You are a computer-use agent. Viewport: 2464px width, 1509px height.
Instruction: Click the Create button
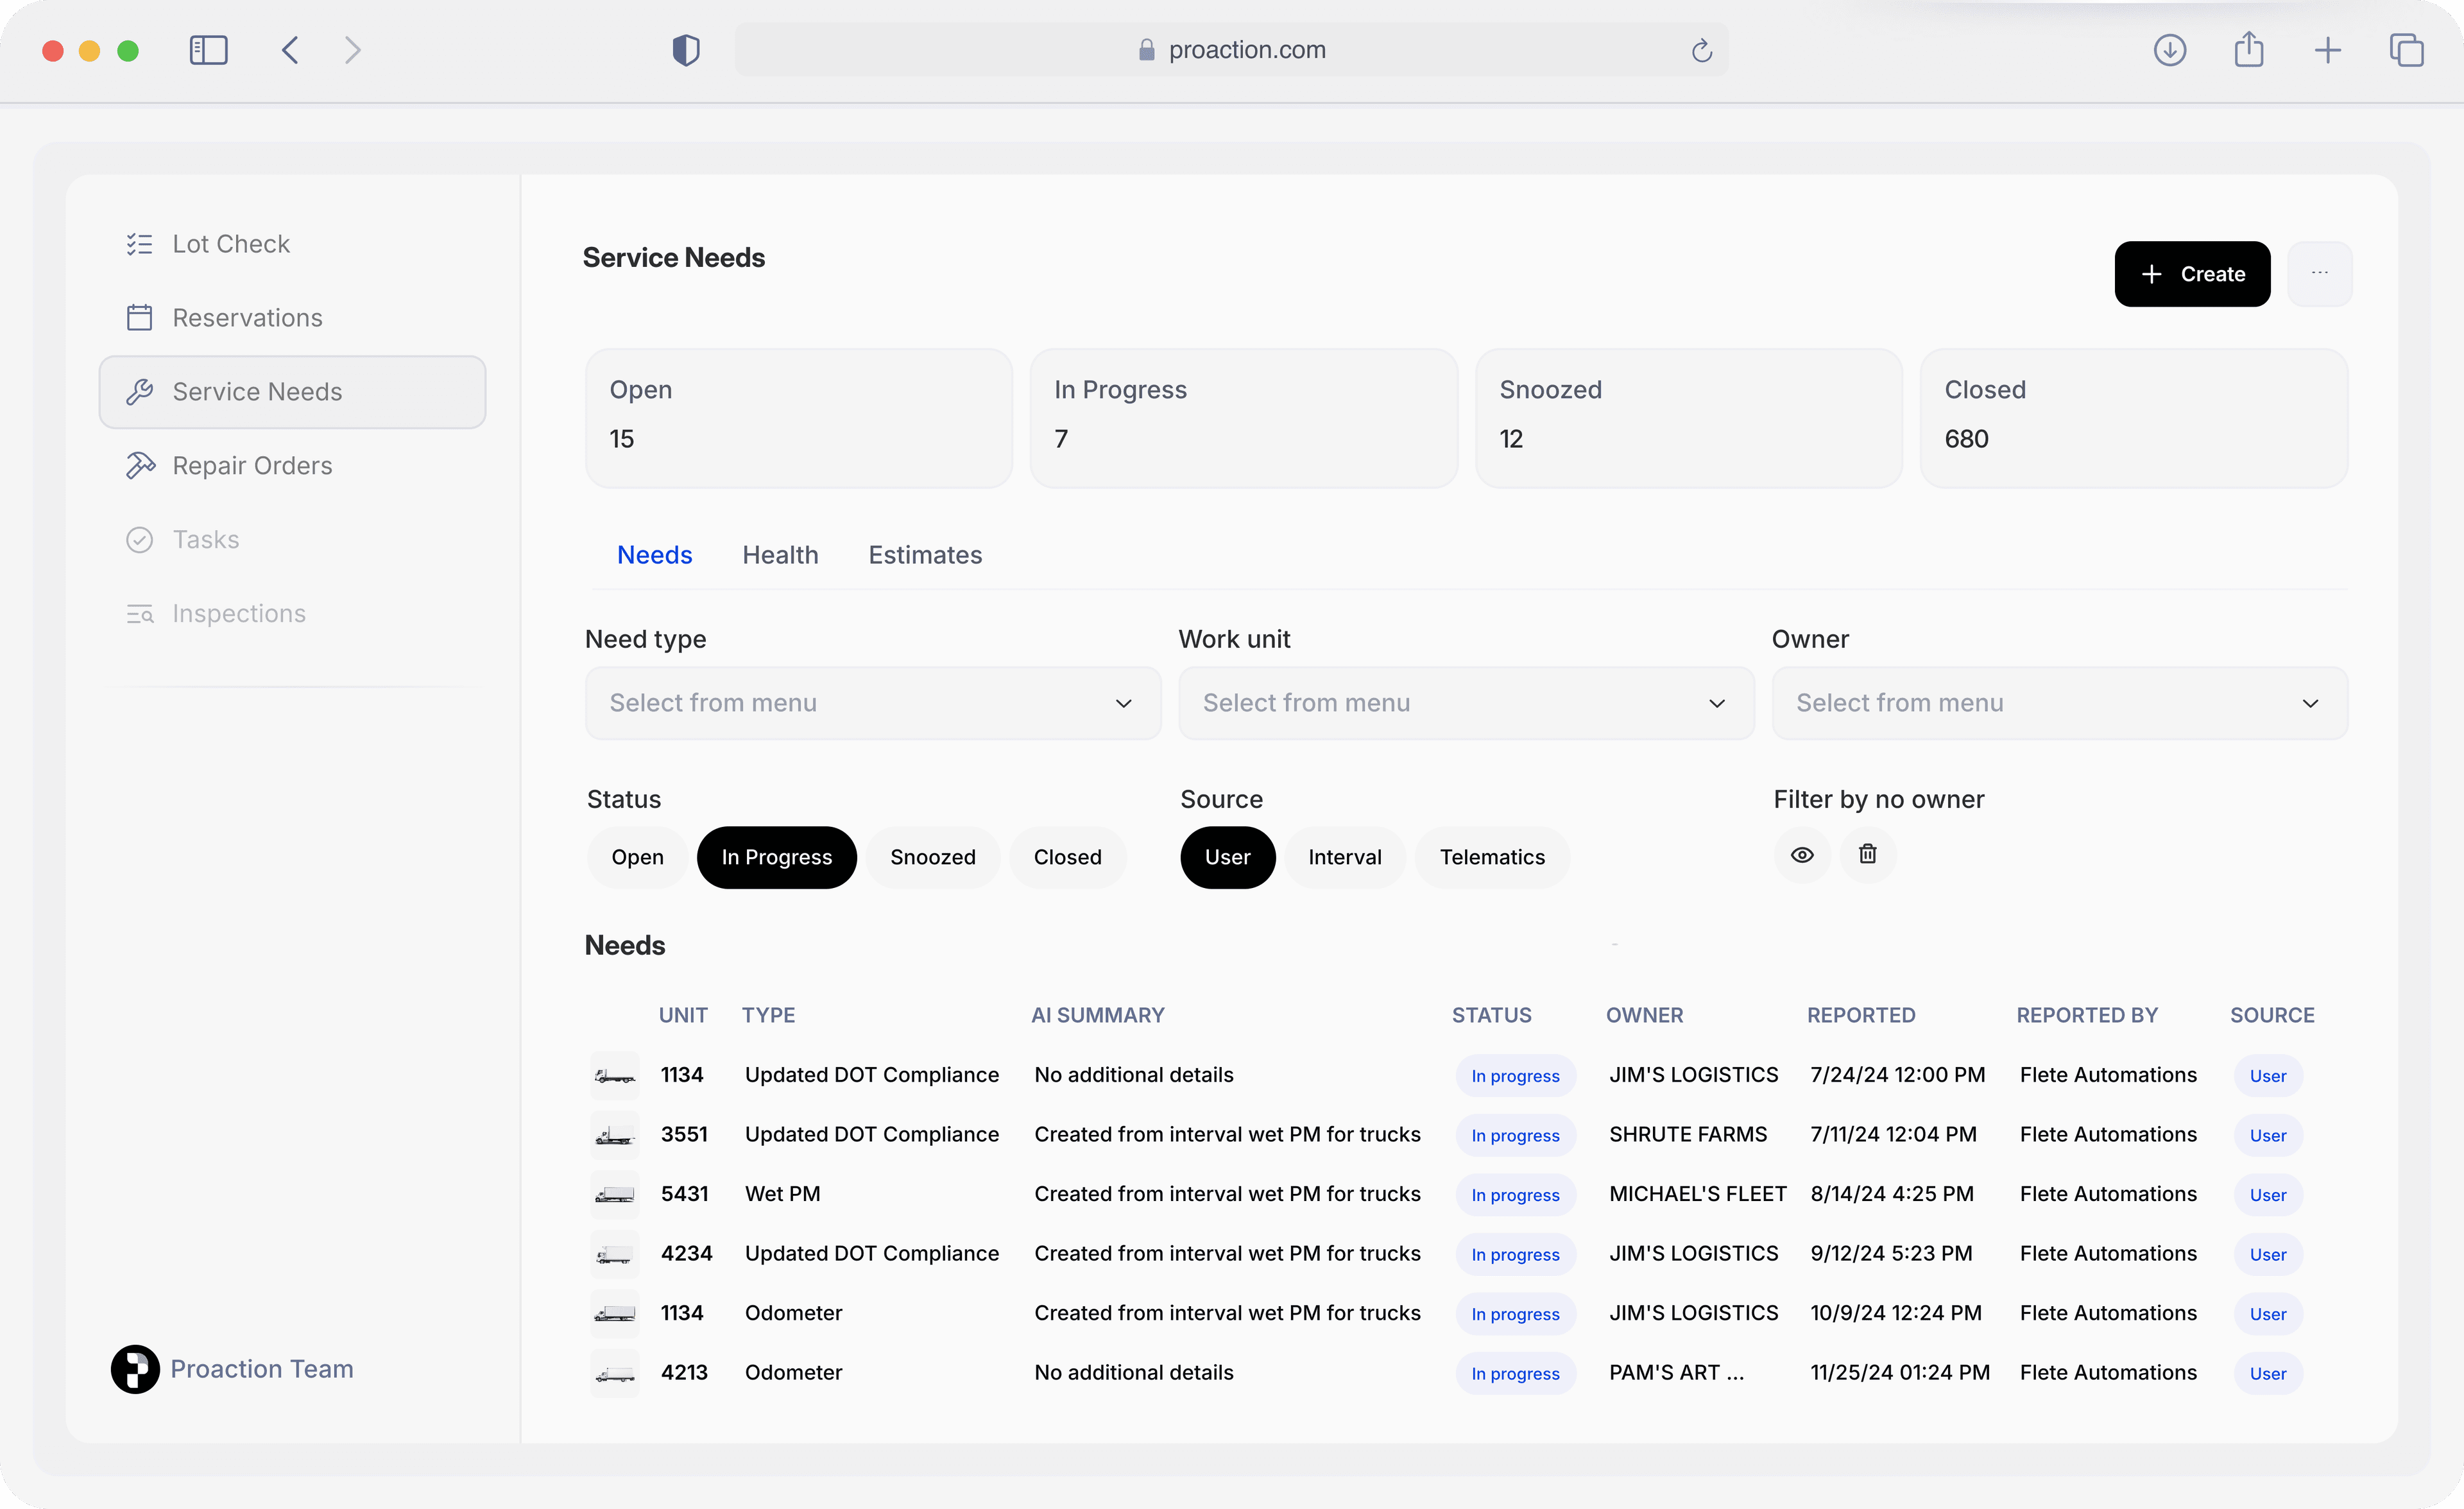(2192, 274)
